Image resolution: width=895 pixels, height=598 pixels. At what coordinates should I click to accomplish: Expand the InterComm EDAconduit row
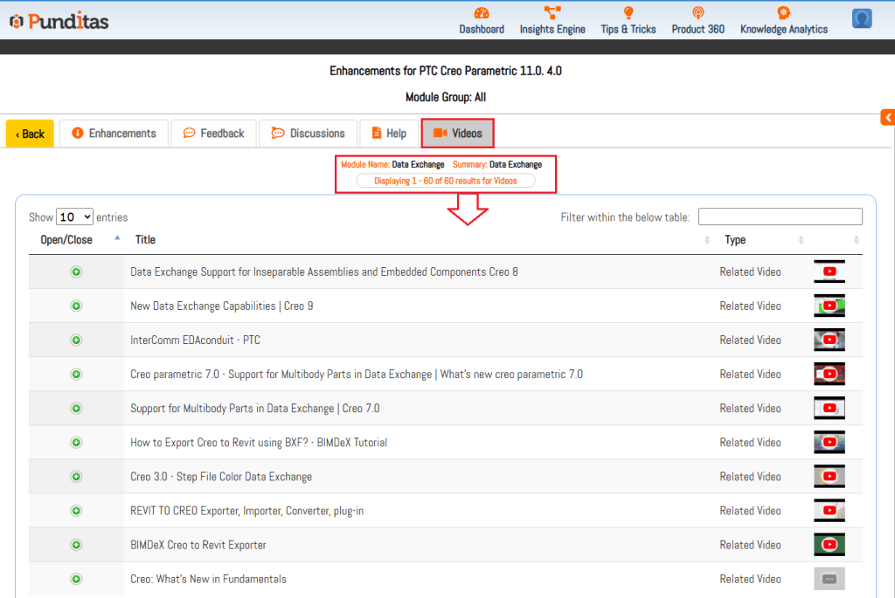point(76,340)
